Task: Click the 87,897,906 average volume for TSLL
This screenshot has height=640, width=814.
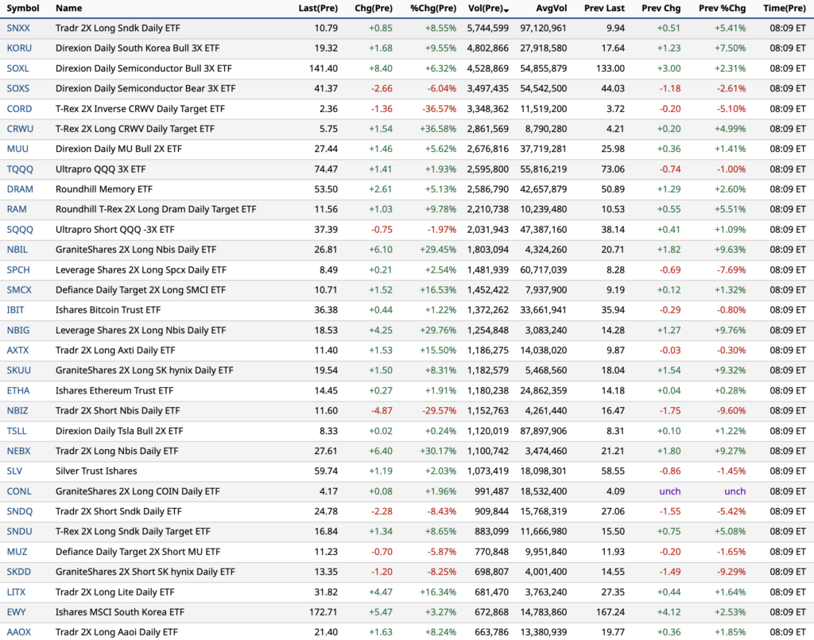Action: click(x=544, y=431)
